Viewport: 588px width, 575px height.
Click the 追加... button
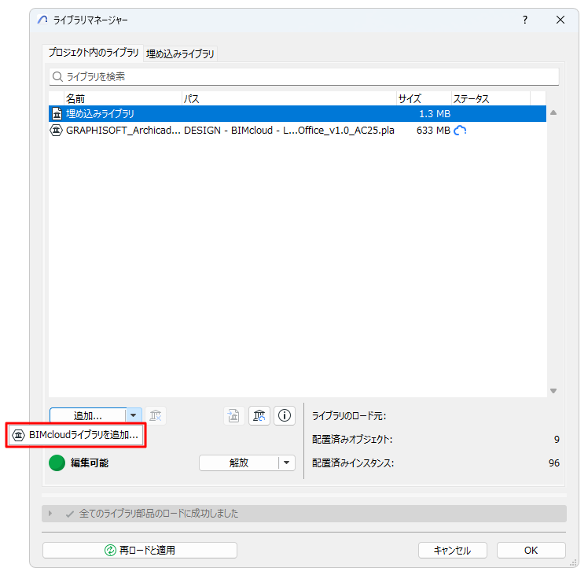coord(88,416)
